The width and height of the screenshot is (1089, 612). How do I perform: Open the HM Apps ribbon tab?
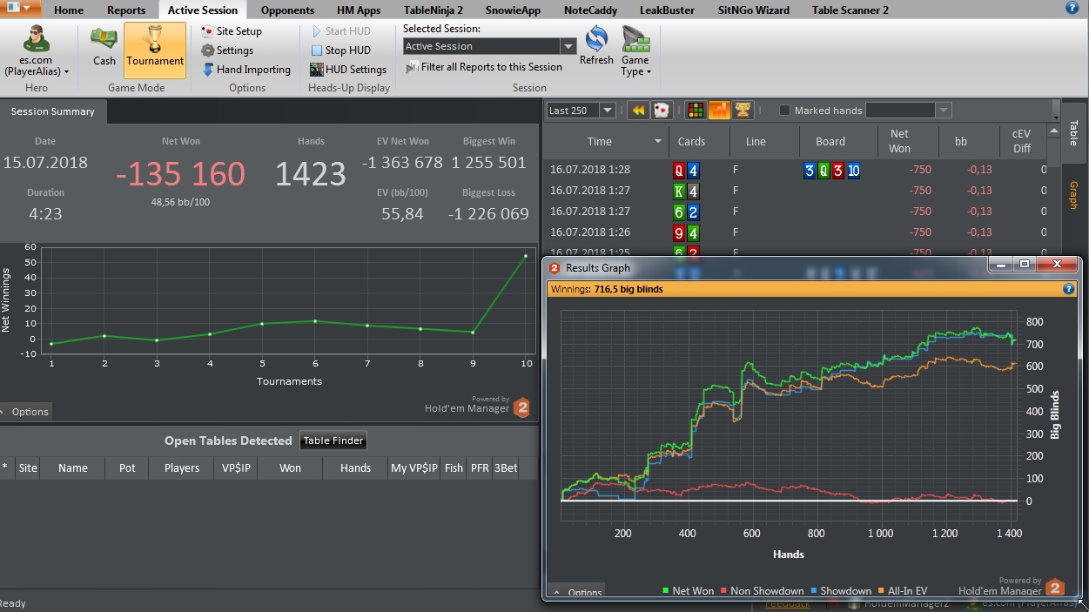pyautogui.click(x=357, y=10)
